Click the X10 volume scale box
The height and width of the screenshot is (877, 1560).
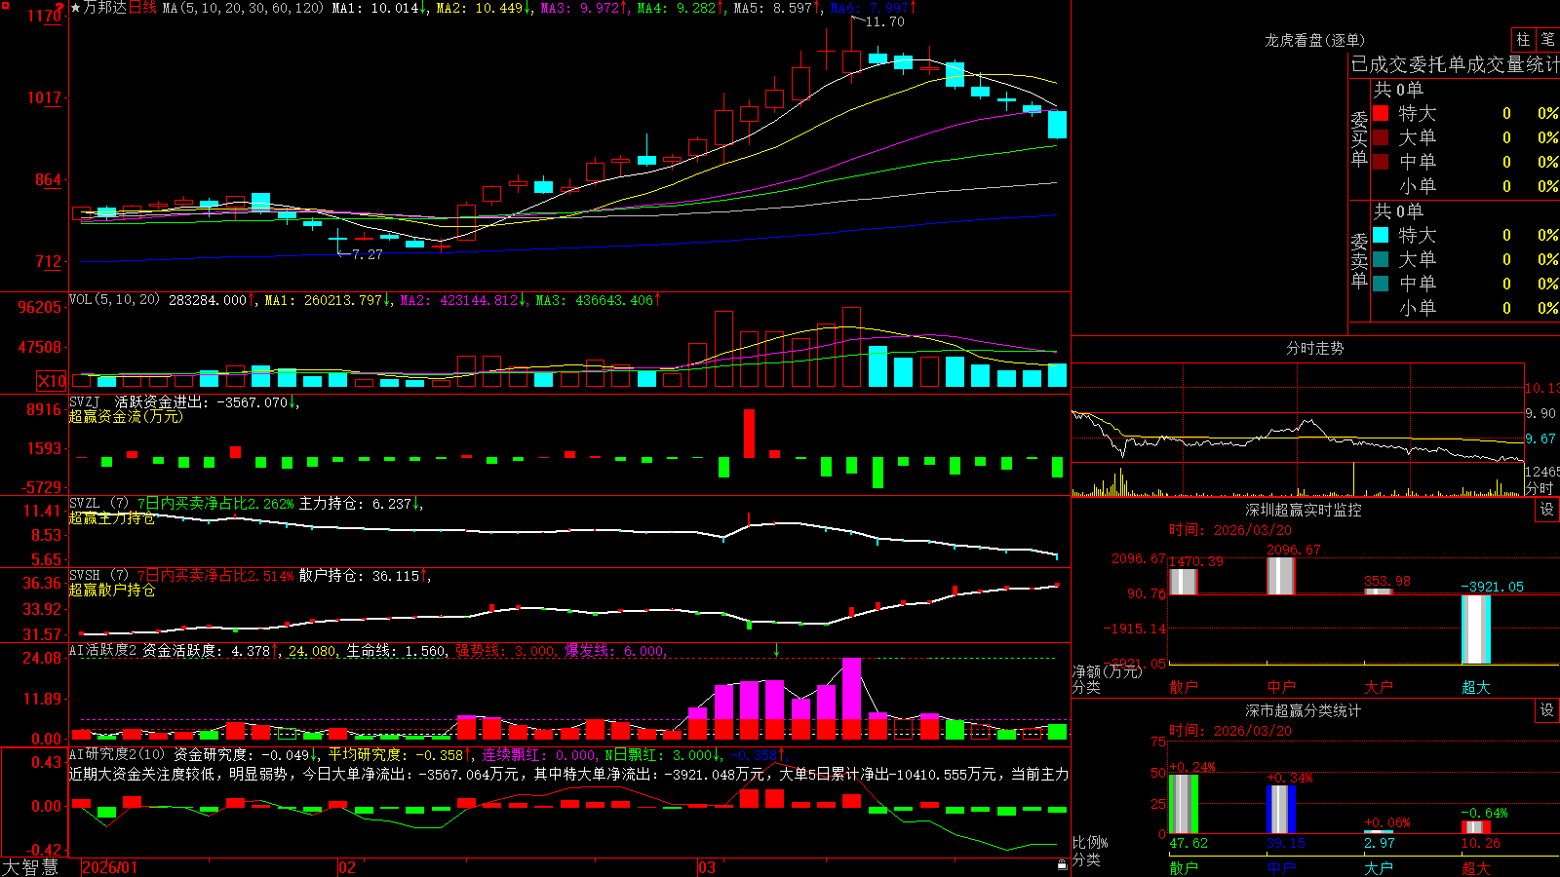(x=52, y=381)
